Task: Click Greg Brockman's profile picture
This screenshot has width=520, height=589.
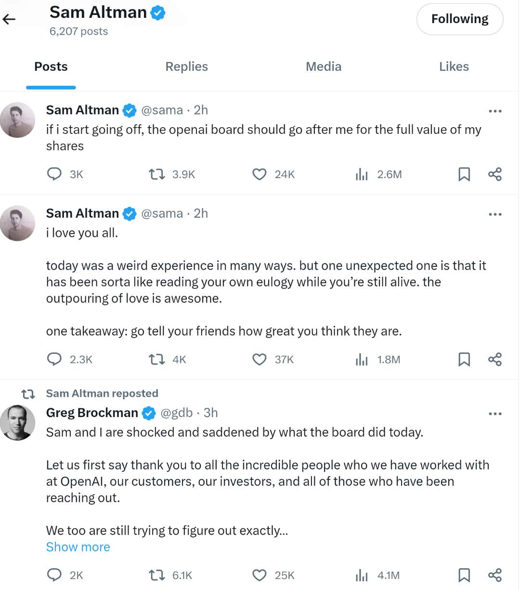Action: point(18,422)
